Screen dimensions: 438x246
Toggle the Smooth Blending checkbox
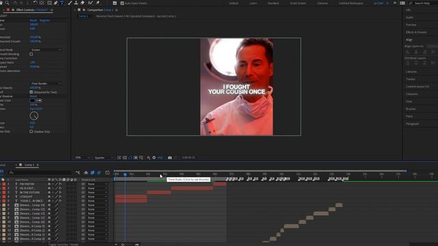coord(31,54)
